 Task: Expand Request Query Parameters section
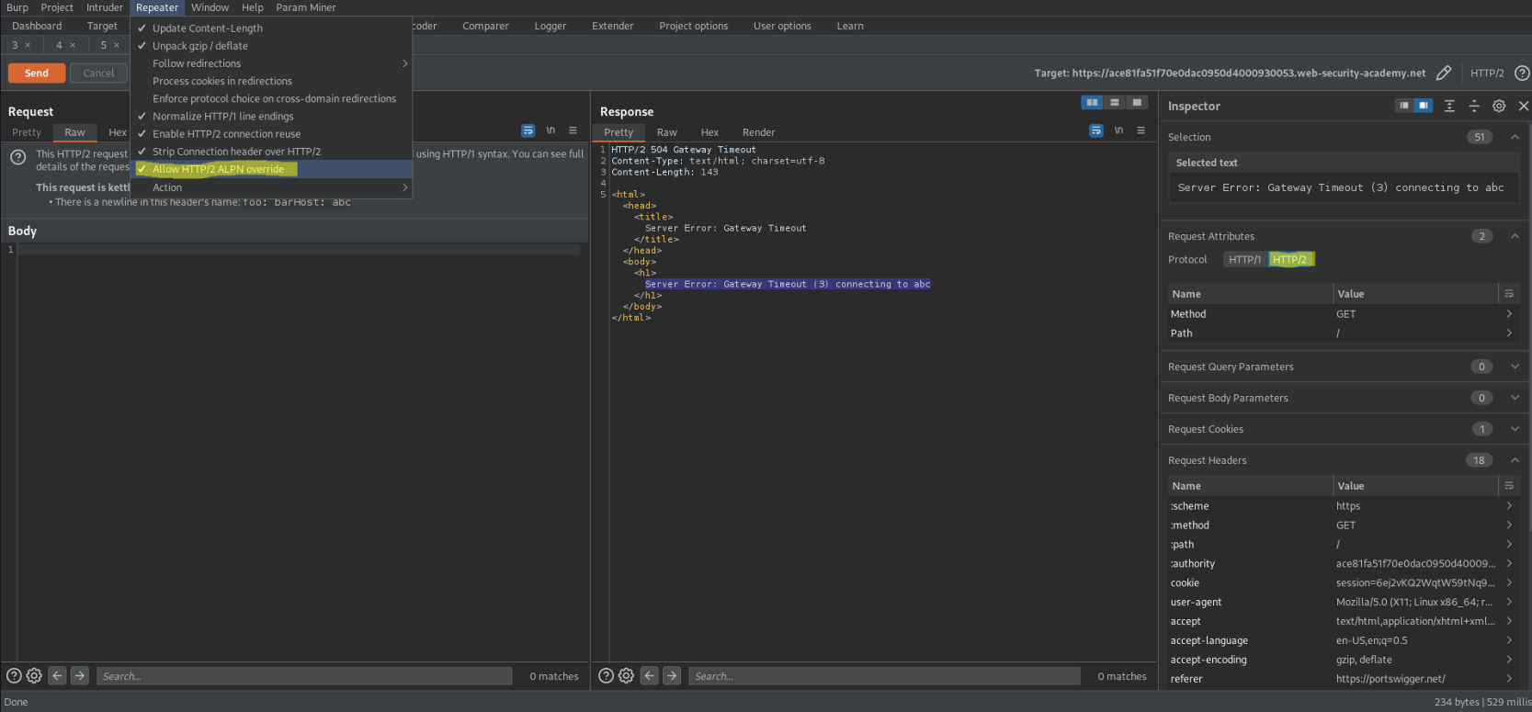1515,367
